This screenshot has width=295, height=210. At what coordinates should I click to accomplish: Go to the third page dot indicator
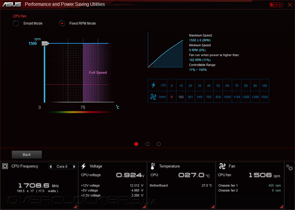pos(159,144)
